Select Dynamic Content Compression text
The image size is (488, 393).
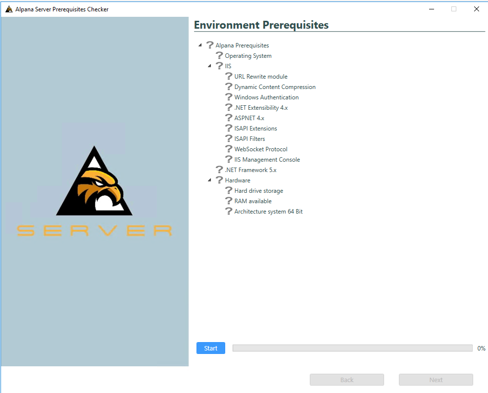275,87
